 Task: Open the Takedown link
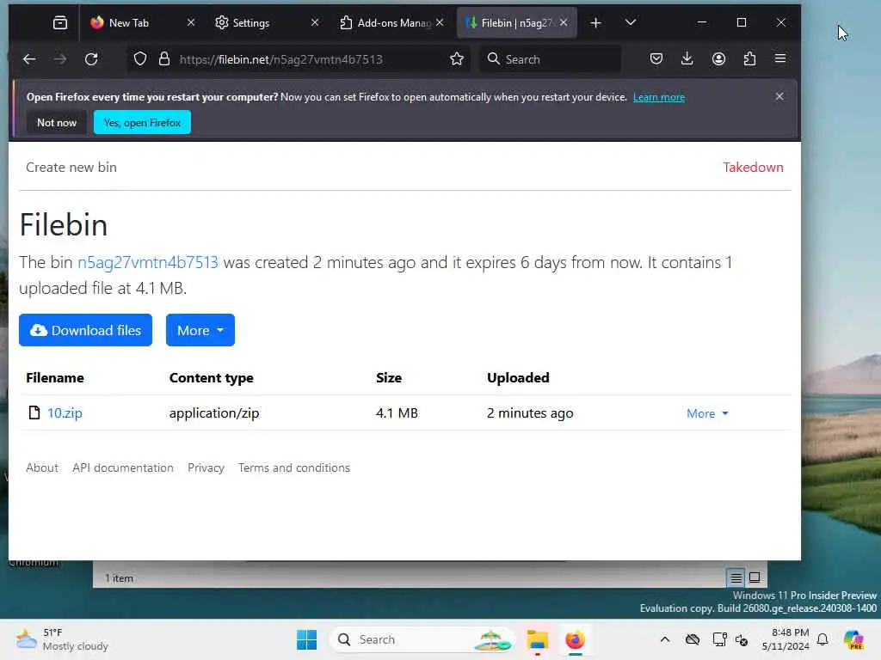pos(753,168)
